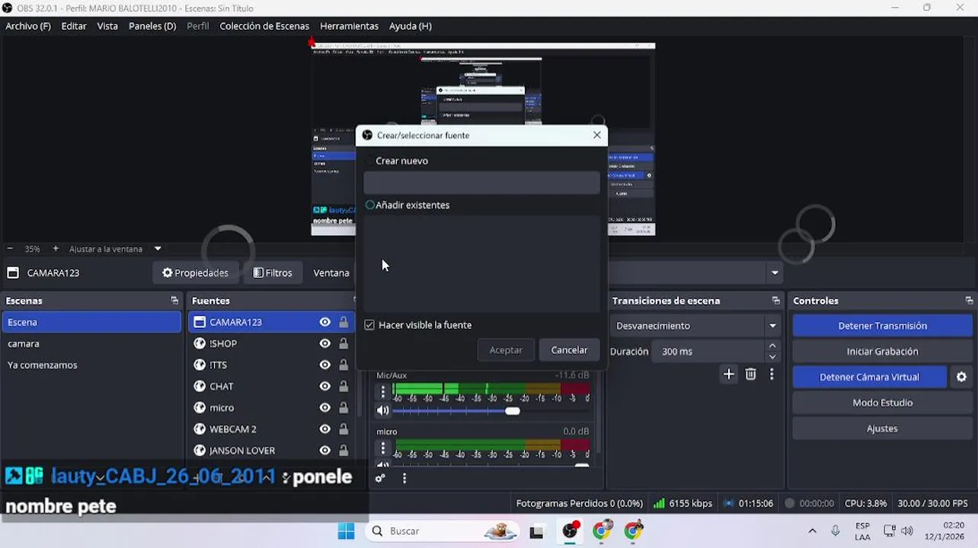The width and height of the screenshot is (978, 548).
Task: Open the Ayuda menu
Action: (x=411, y=26)
